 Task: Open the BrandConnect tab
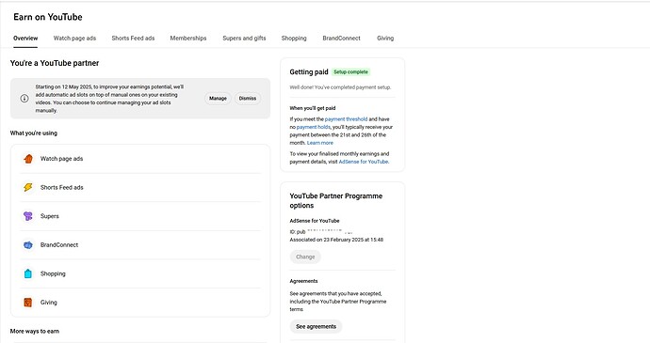pos(342,39)
